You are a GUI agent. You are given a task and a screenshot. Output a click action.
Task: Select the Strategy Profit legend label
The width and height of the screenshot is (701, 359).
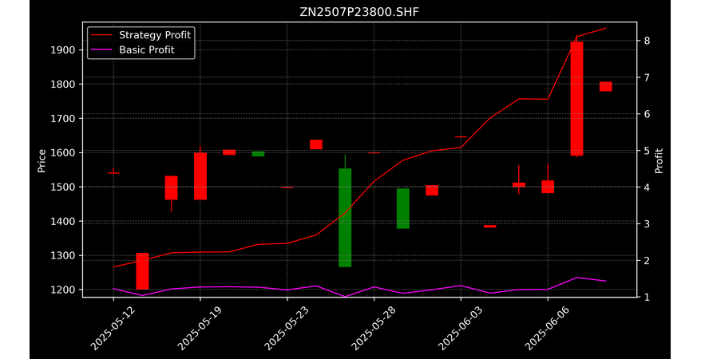155,35
